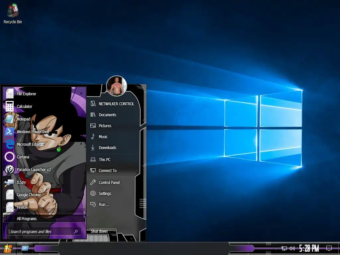This screenshot has width=340, height=255.
Task: Open the pinned app on taskbar
Action: coord(25,248)
